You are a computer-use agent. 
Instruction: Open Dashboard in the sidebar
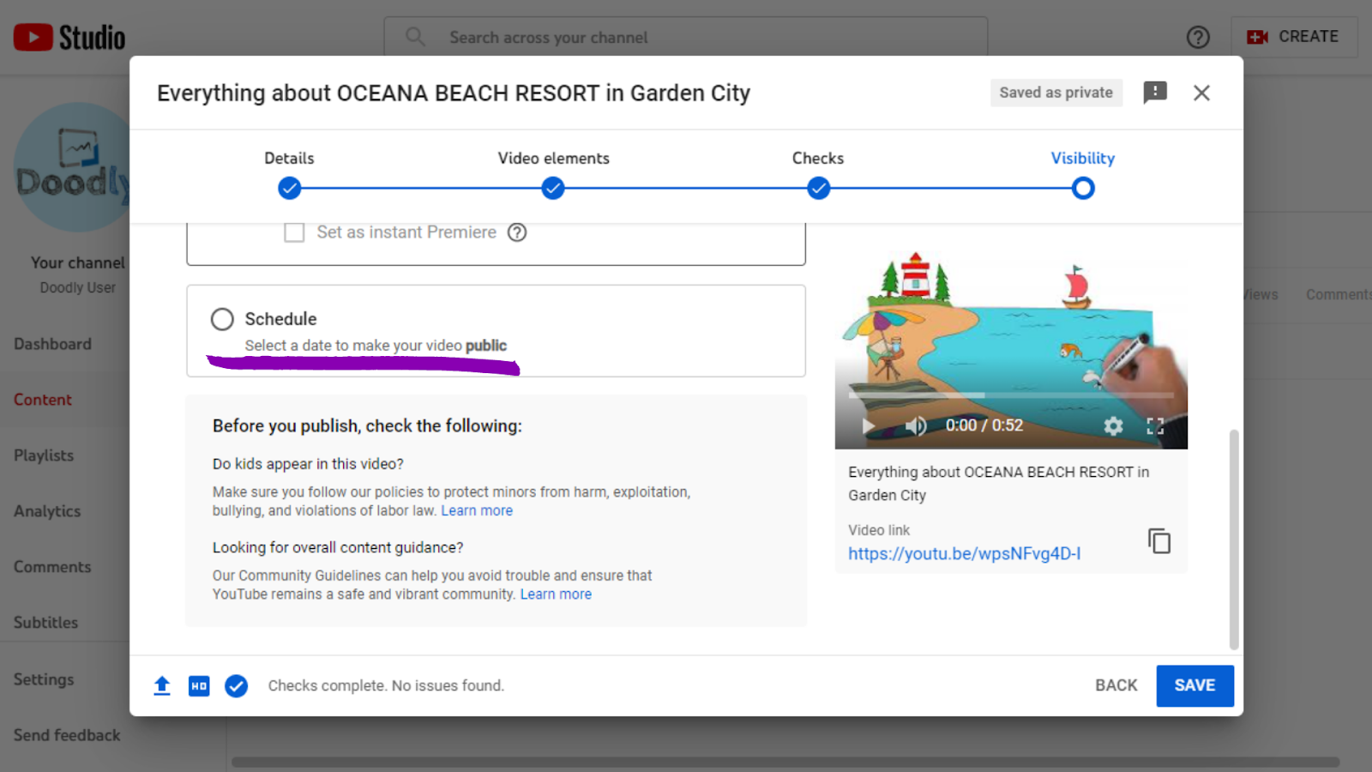(x=52, y=344)
